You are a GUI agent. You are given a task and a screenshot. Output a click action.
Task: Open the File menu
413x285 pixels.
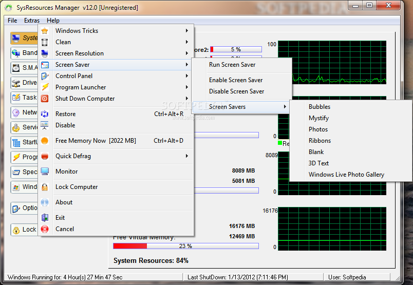tap(12, 20)
